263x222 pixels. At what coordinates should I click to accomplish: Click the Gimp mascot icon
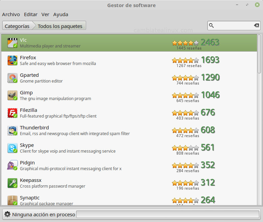tap(12, 95)
